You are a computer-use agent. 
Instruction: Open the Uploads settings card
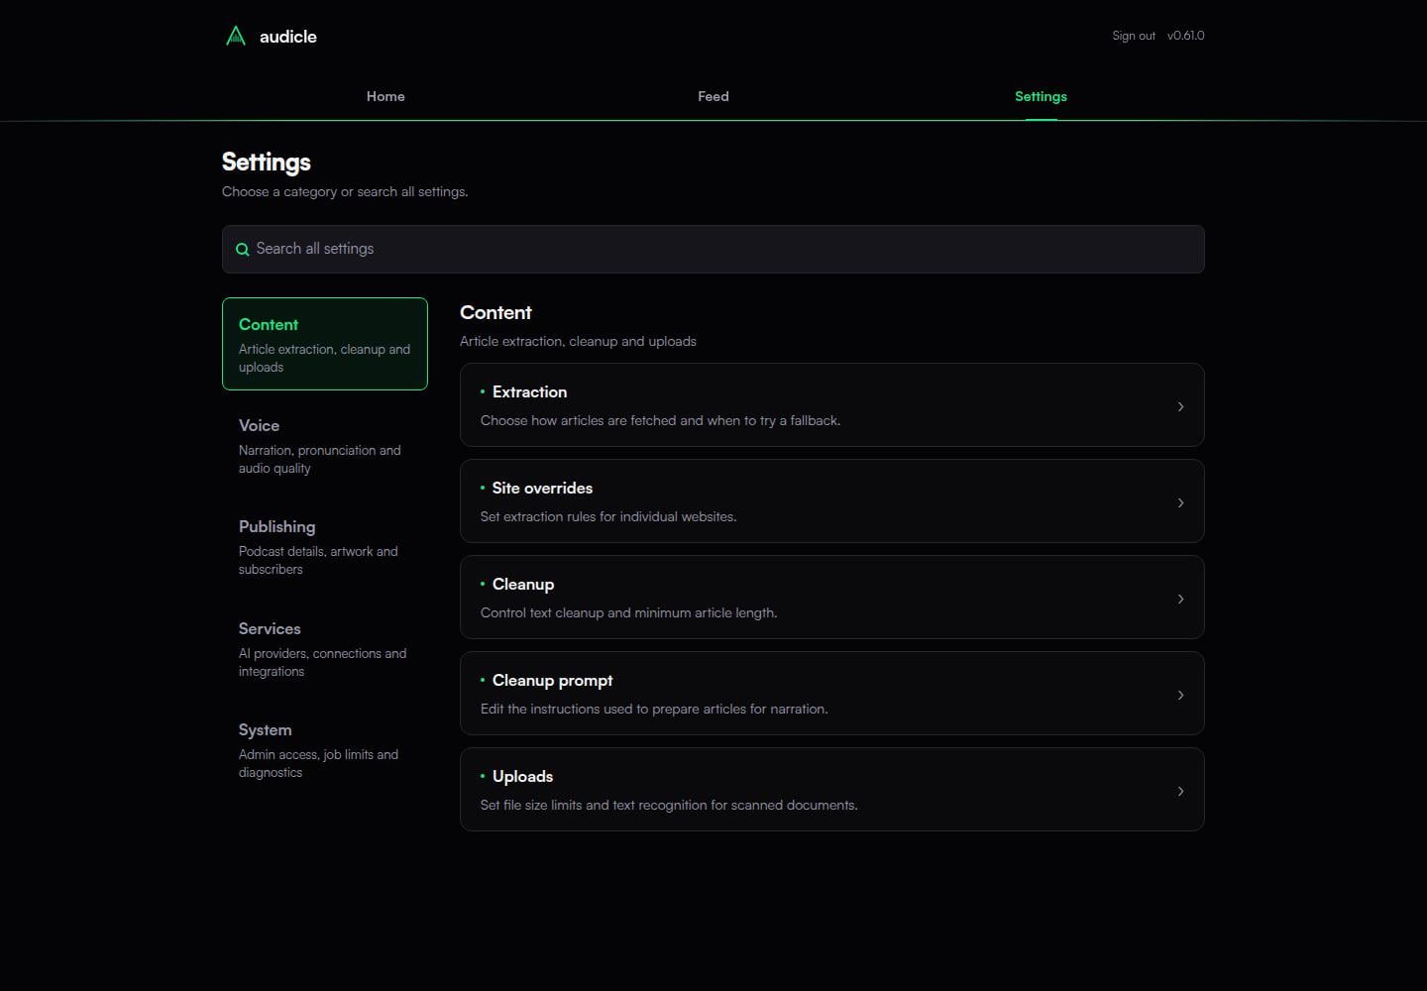[832, 789]
